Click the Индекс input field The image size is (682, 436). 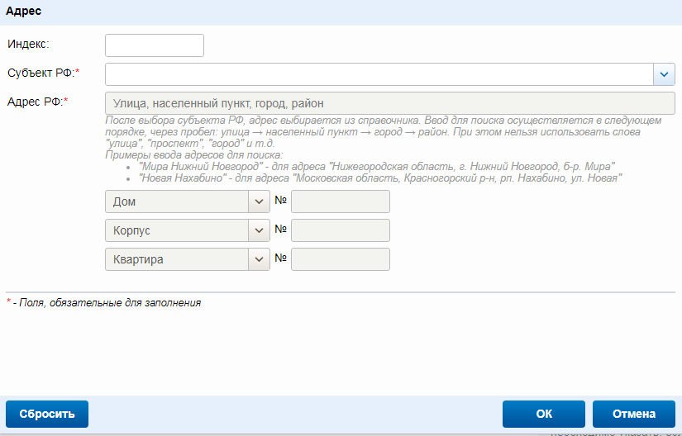[155, 45]
